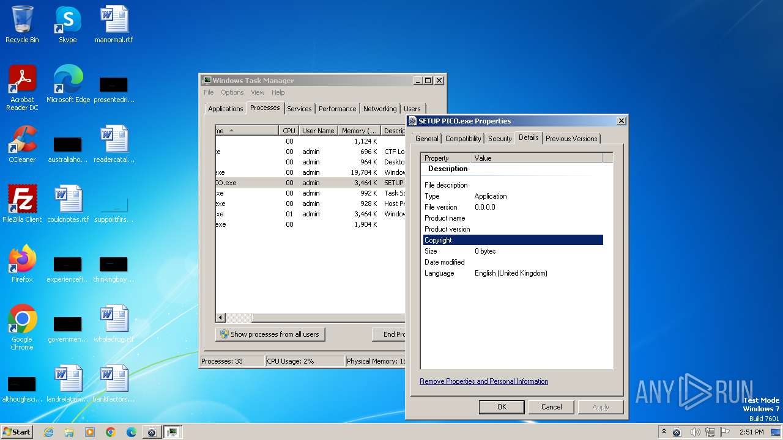Select couldnotes.rtf desktop file

click(68, 204)
